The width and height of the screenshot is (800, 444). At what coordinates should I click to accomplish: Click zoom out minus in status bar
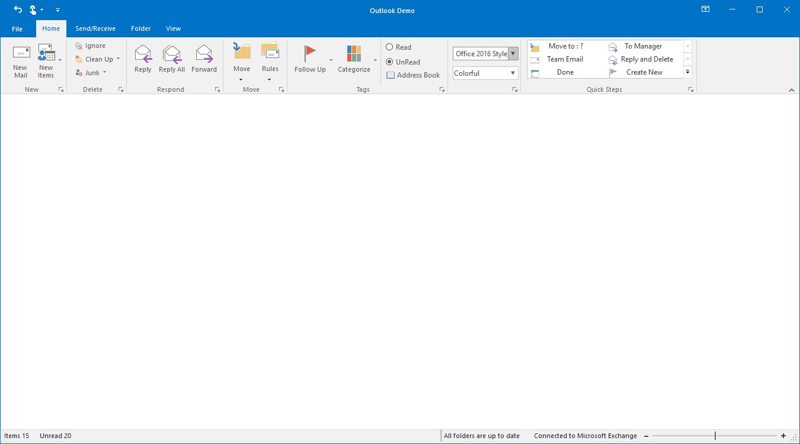(646, 436)
